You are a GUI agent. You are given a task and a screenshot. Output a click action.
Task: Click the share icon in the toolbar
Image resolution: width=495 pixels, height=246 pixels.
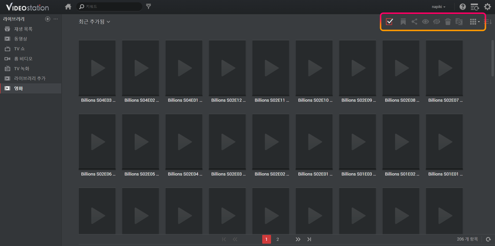pos(414,22)
